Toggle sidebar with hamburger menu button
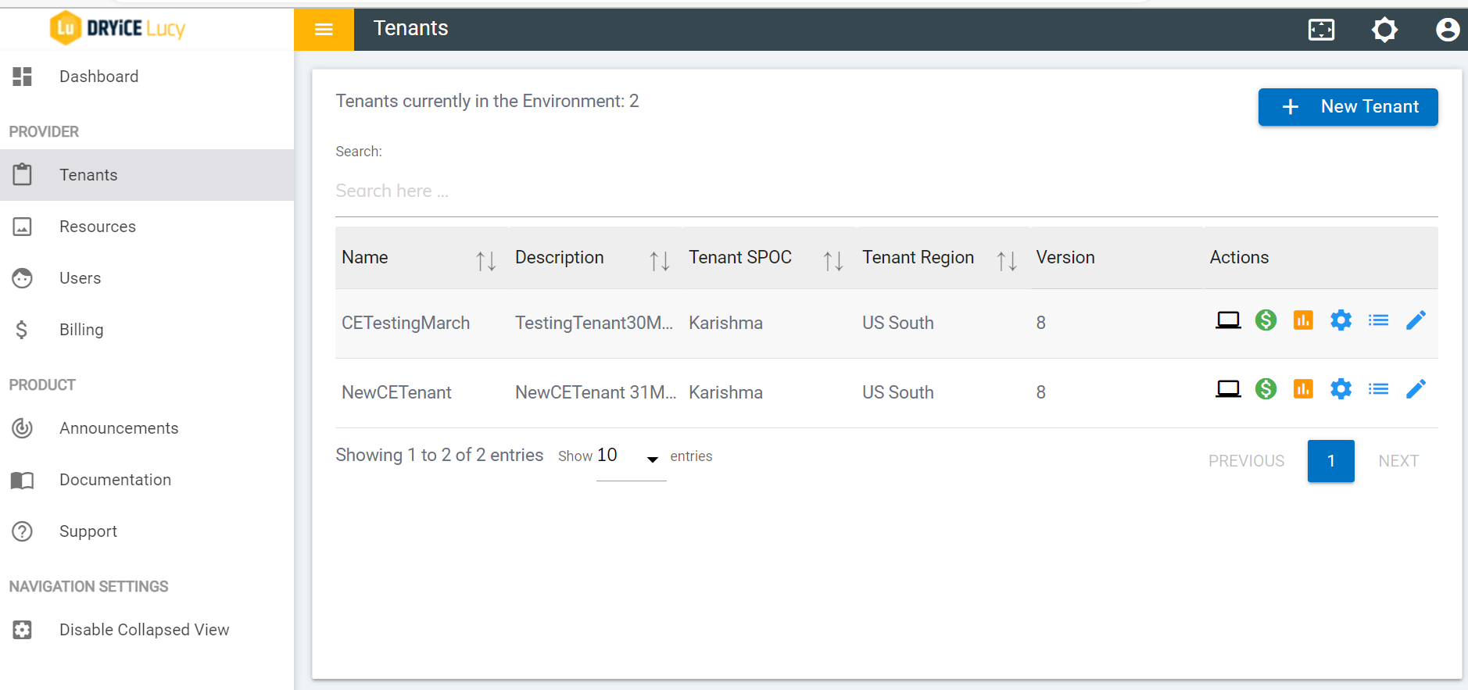This screenshot has width=1468, height=690. click(x=324, y=30)
